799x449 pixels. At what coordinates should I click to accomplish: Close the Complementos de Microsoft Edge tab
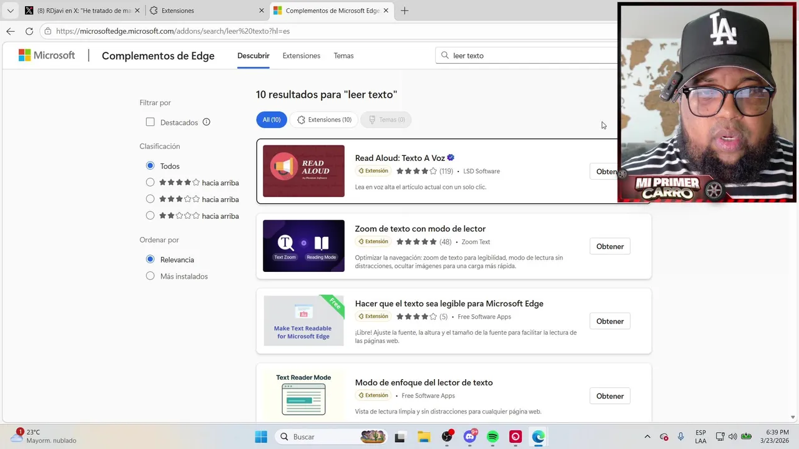coord(386,11)
